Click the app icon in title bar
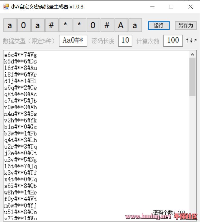200x222 pixels. coord(6,7)
